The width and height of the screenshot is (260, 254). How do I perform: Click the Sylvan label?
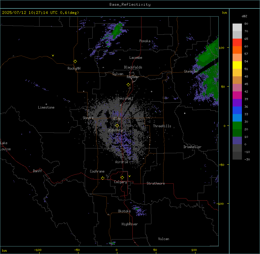[x=118, y=74]
